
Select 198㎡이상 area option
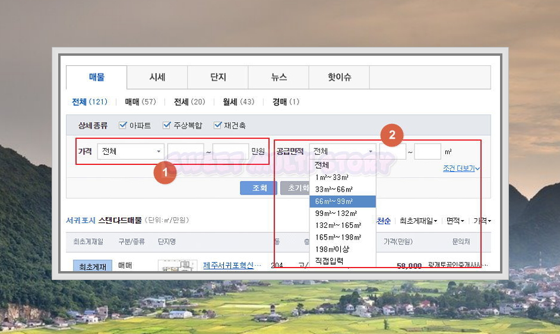[343, 249]
